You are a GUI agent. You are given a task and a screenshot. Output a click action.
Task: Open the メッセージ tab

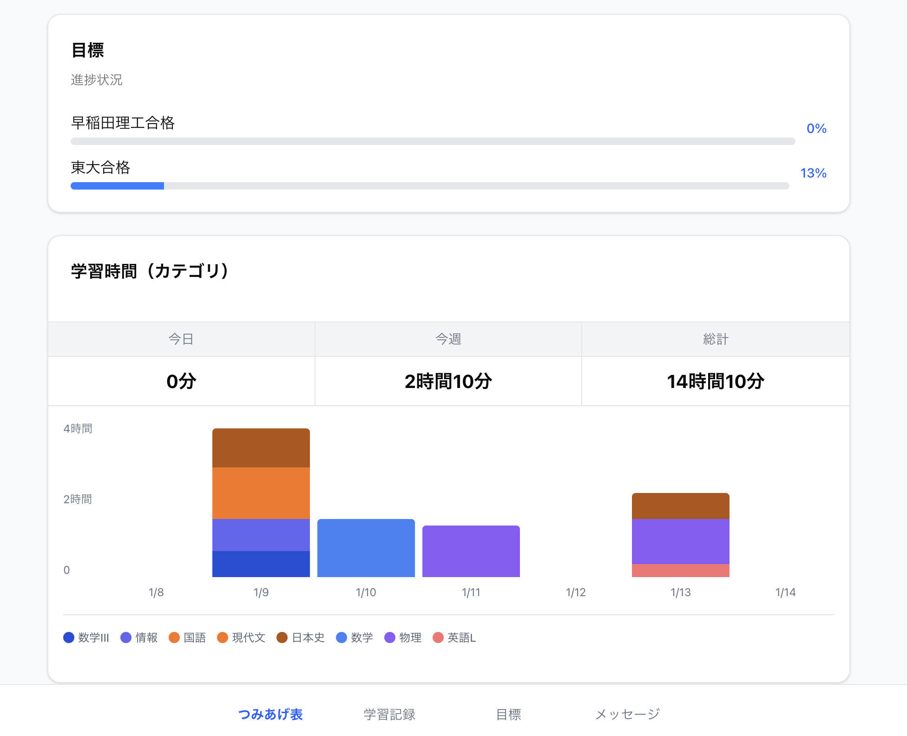click(627, 715)
